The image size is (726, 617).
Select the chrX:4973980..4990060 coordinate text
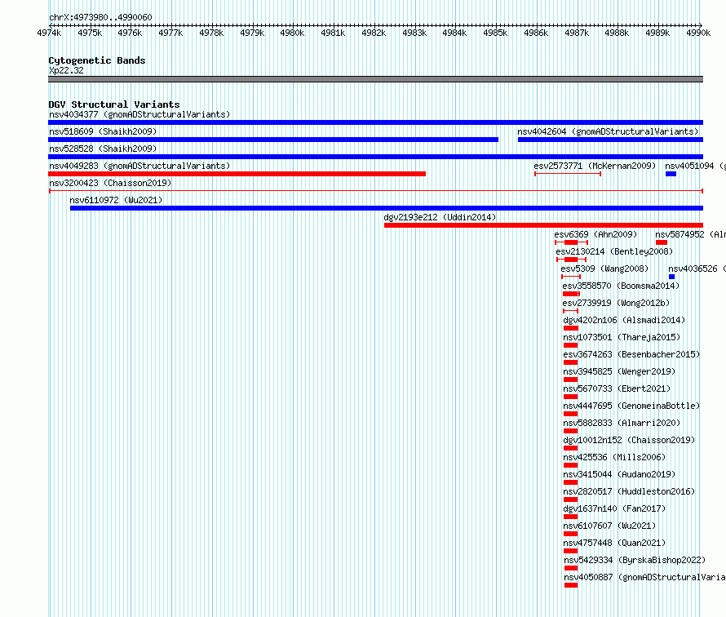click(100, 17)
